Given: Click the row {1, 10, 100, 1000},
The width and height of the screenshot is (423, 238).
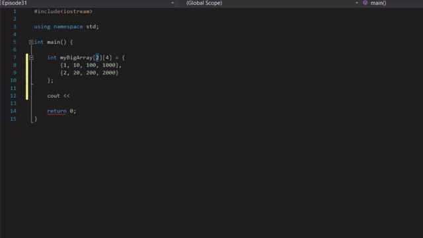Looking at the screenshot, I should [91, 65].
